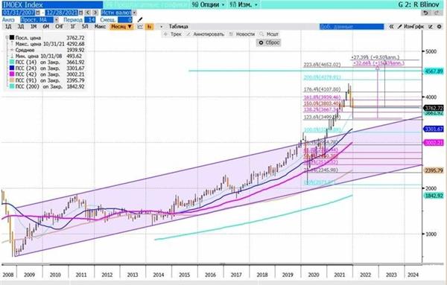Collapse the legend tree expander
Screen dimensions: 447x285
(7, 37)
